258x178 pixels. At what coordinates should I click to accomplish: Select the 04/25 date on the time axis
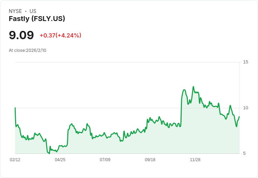tap(60, 160)
